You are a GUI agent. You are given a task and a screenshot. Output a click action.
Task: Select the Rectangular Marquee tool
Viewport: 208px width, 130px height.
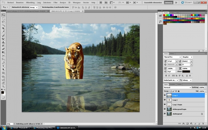(3, 18)
